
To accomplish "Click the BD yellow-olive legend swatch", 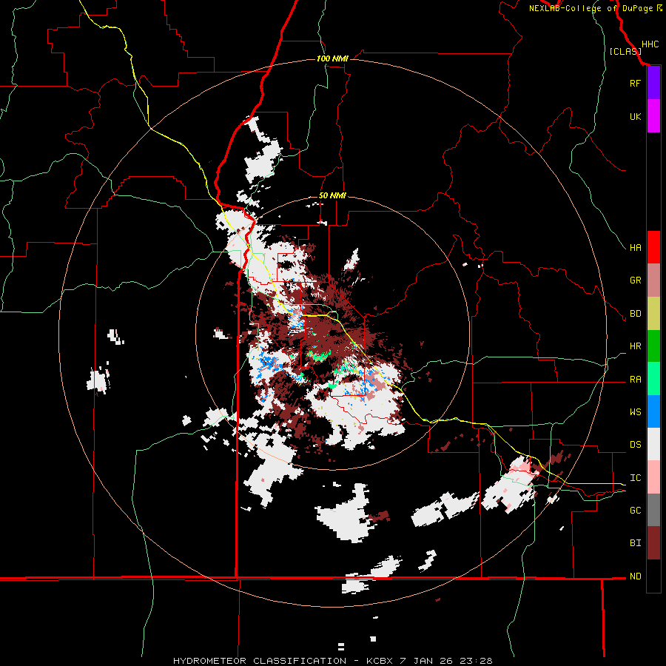I will [653, 314].
